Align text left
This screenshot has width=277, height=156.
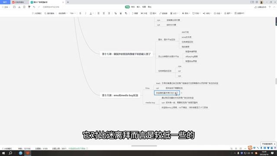pos(99,13)
